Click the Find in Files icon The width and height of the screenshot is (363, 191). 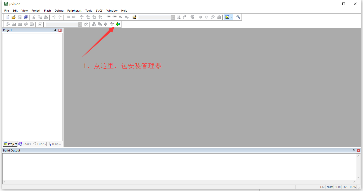135,17
